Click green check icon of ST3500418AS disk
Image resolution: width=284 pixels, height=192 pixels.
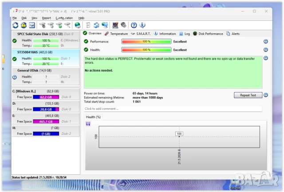click(x=15, y=59)
